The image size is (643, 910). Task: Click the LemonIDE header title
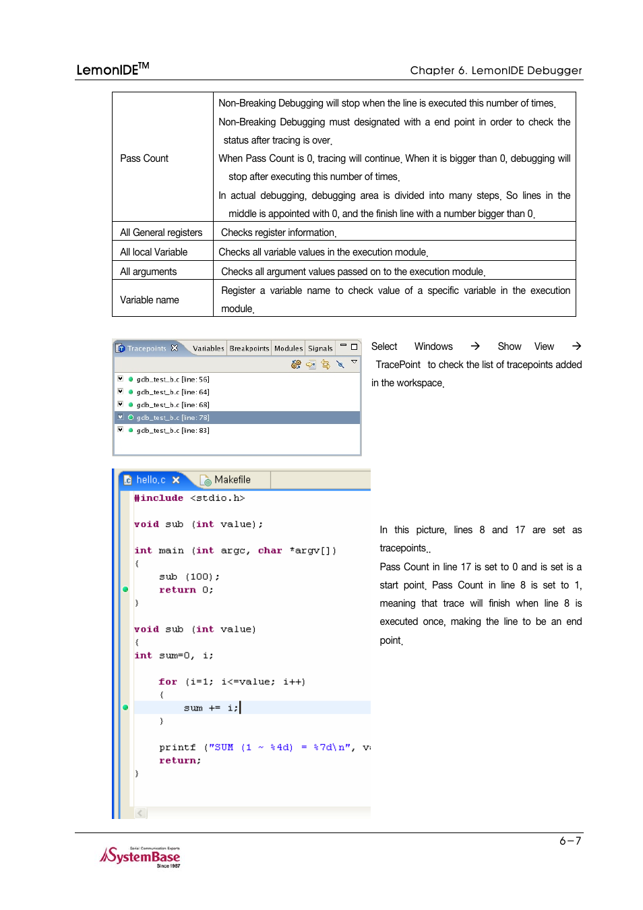pyautogui.click(x=113, y=69)
